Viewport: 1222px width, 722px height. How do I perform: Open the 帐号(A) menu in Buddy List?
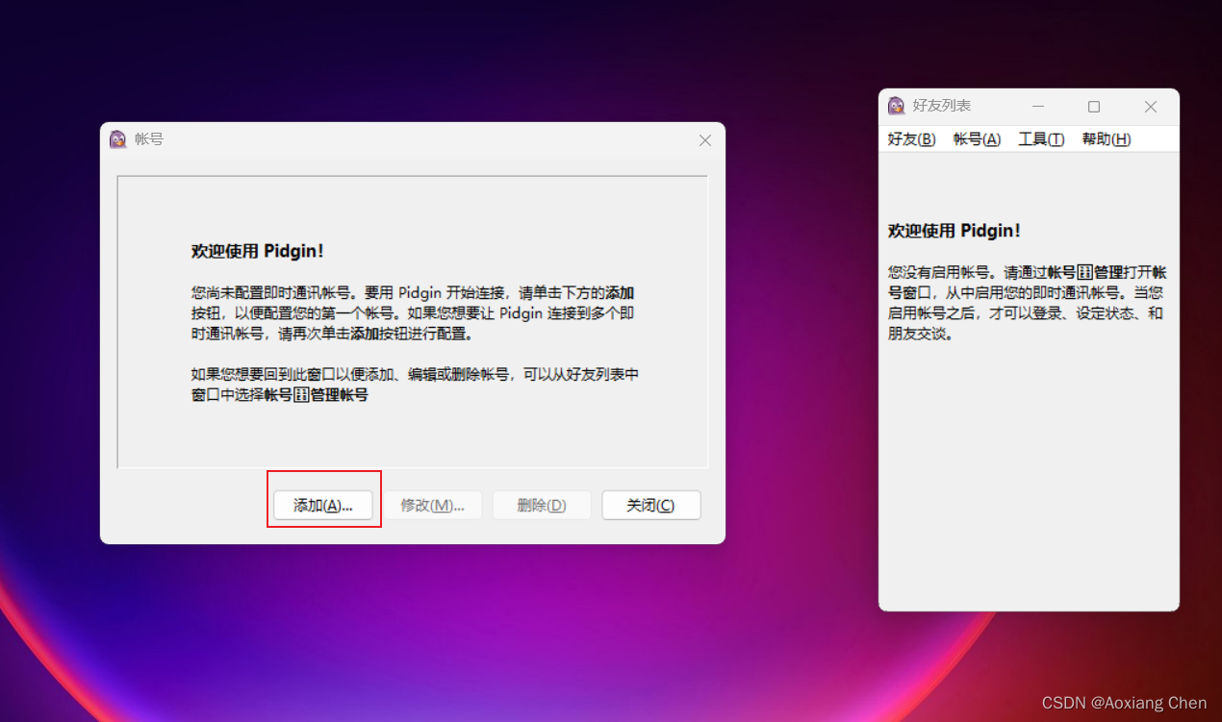tap(977, 139)
